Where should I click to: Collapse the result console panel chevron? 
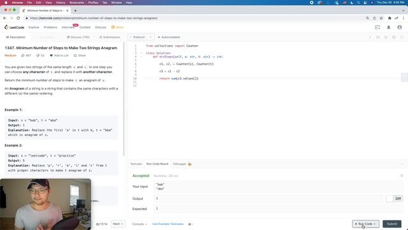(x=402, y=164)
